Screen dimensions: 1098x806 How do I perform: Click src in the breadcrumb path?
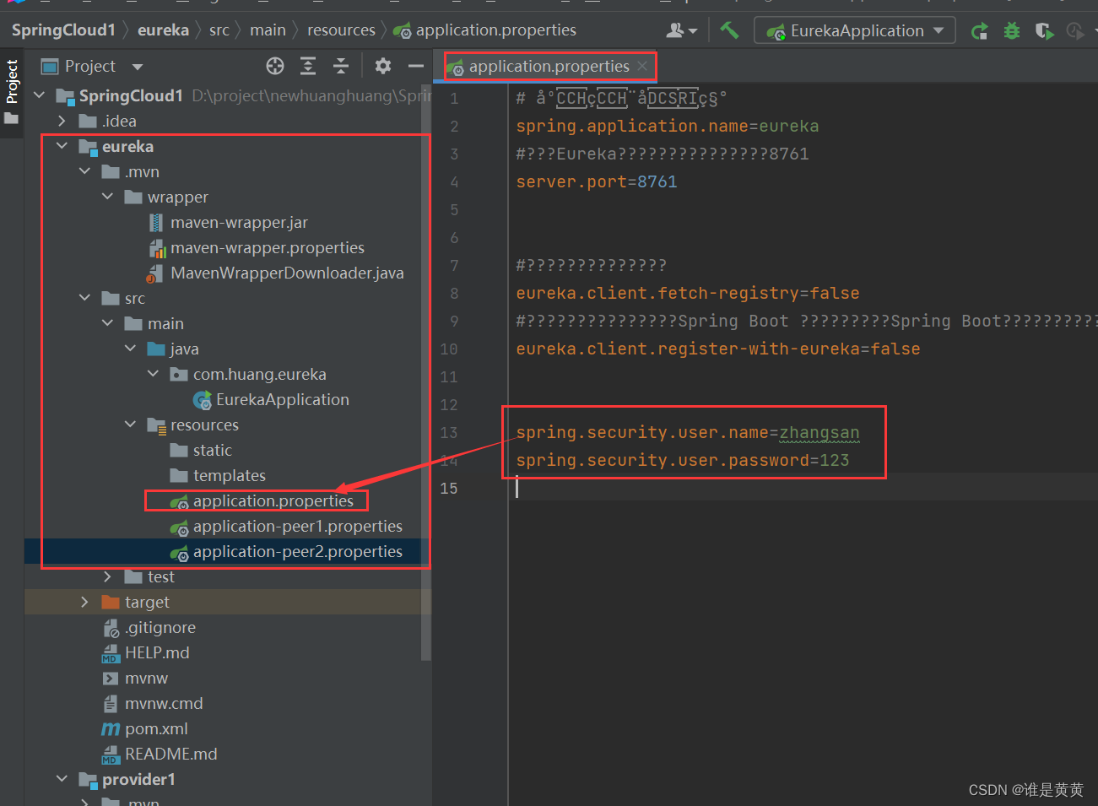coord(219,30)
